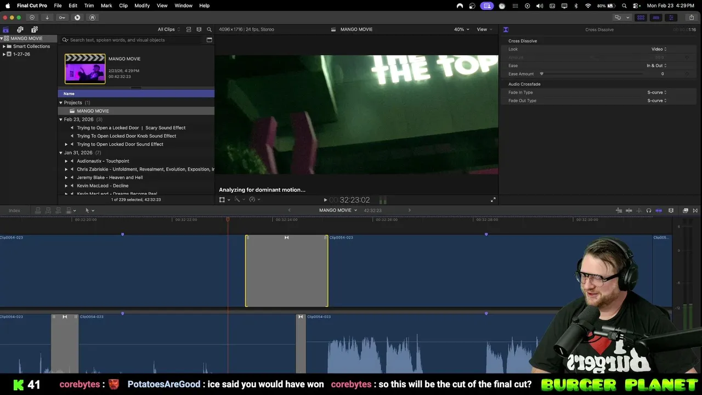Image resolution: width=702 pixels, height=395 pixels.
Task: Enter viewer full screen with expand arrows
Action: (492, 200)
